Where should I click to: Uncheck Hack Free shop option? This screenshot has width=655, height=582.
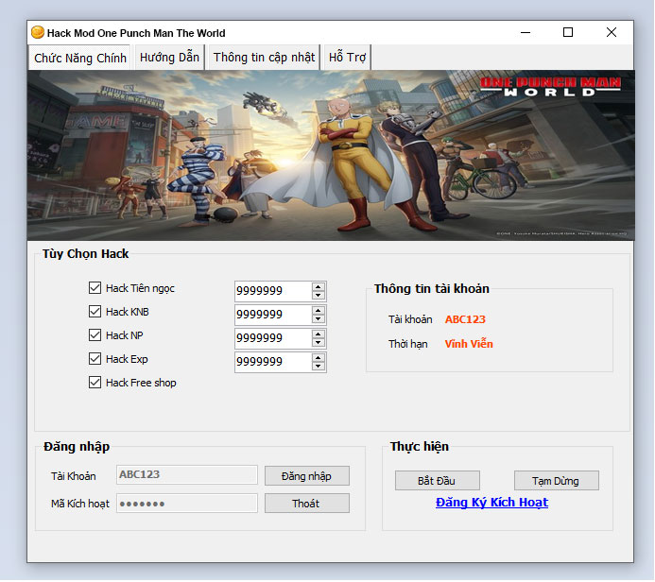pyautogui.click(x=95, y=383)
